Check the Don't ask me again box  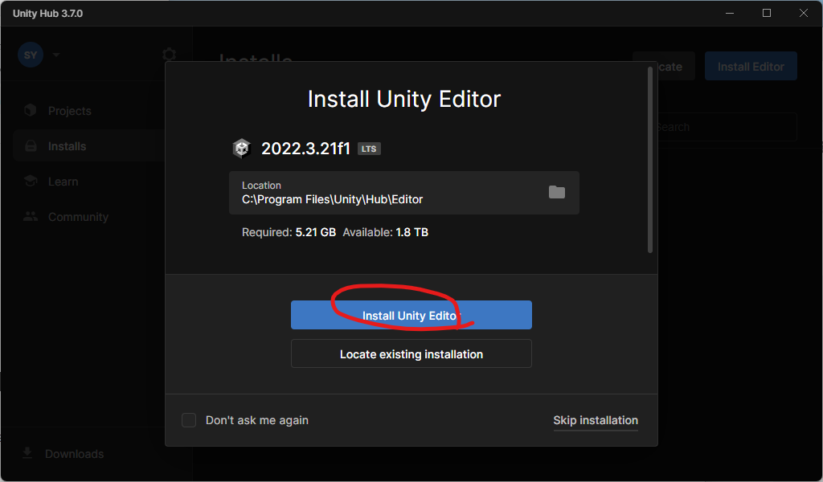tap(189, 420)
